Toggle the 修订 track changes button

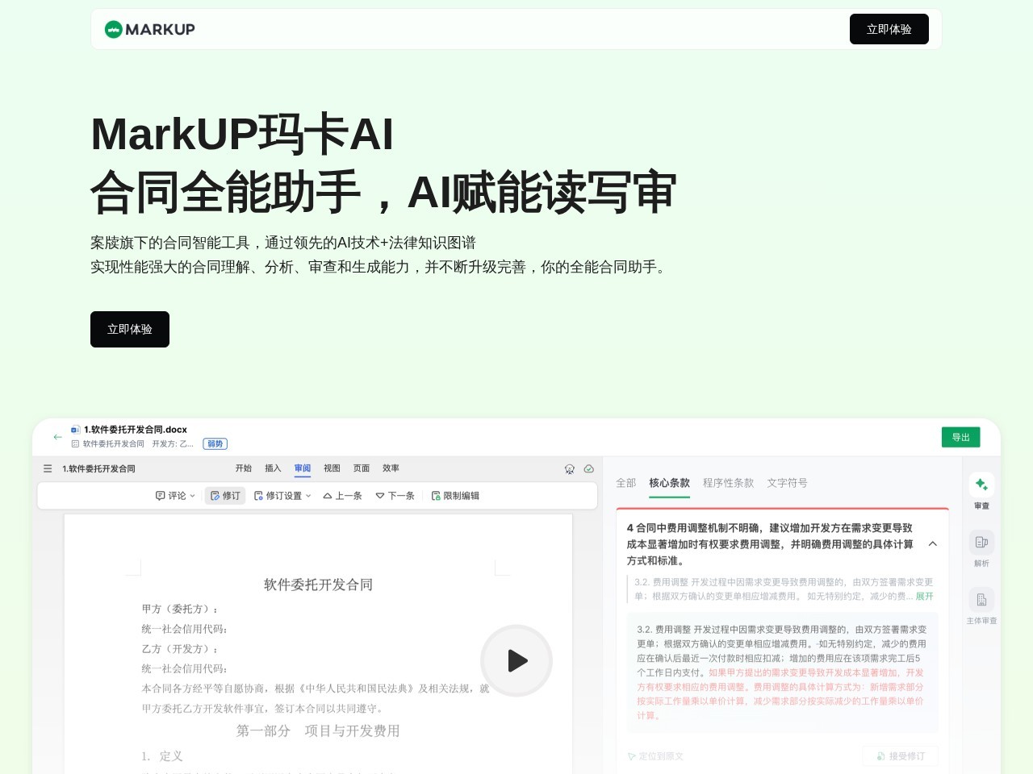(x=225, y=496)
